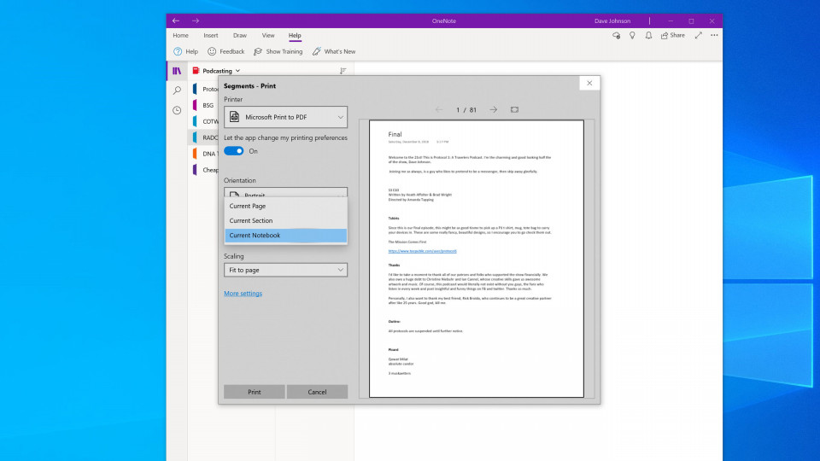The width and height of the screenshot is (820, 461).
Task: Open the more options ellipsis
Action: [714, 36]
